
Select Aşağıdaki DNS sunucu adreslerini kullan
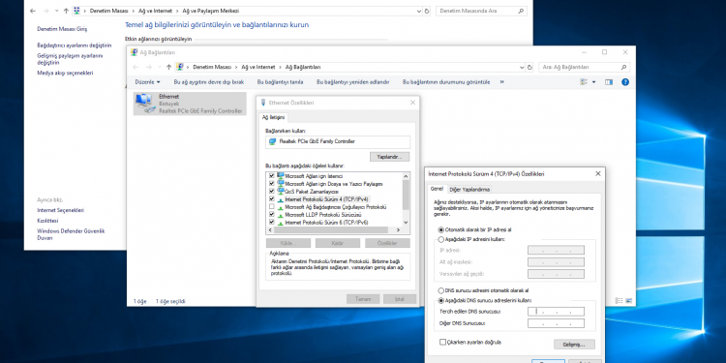point(440,300)
